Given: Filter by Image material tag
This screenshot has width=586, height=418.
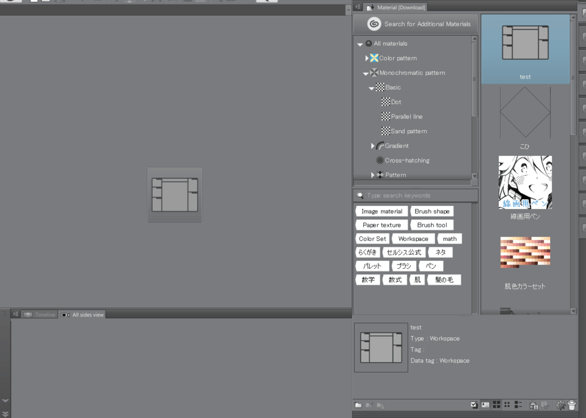Looking at the screenshot, I should point(382,211).
